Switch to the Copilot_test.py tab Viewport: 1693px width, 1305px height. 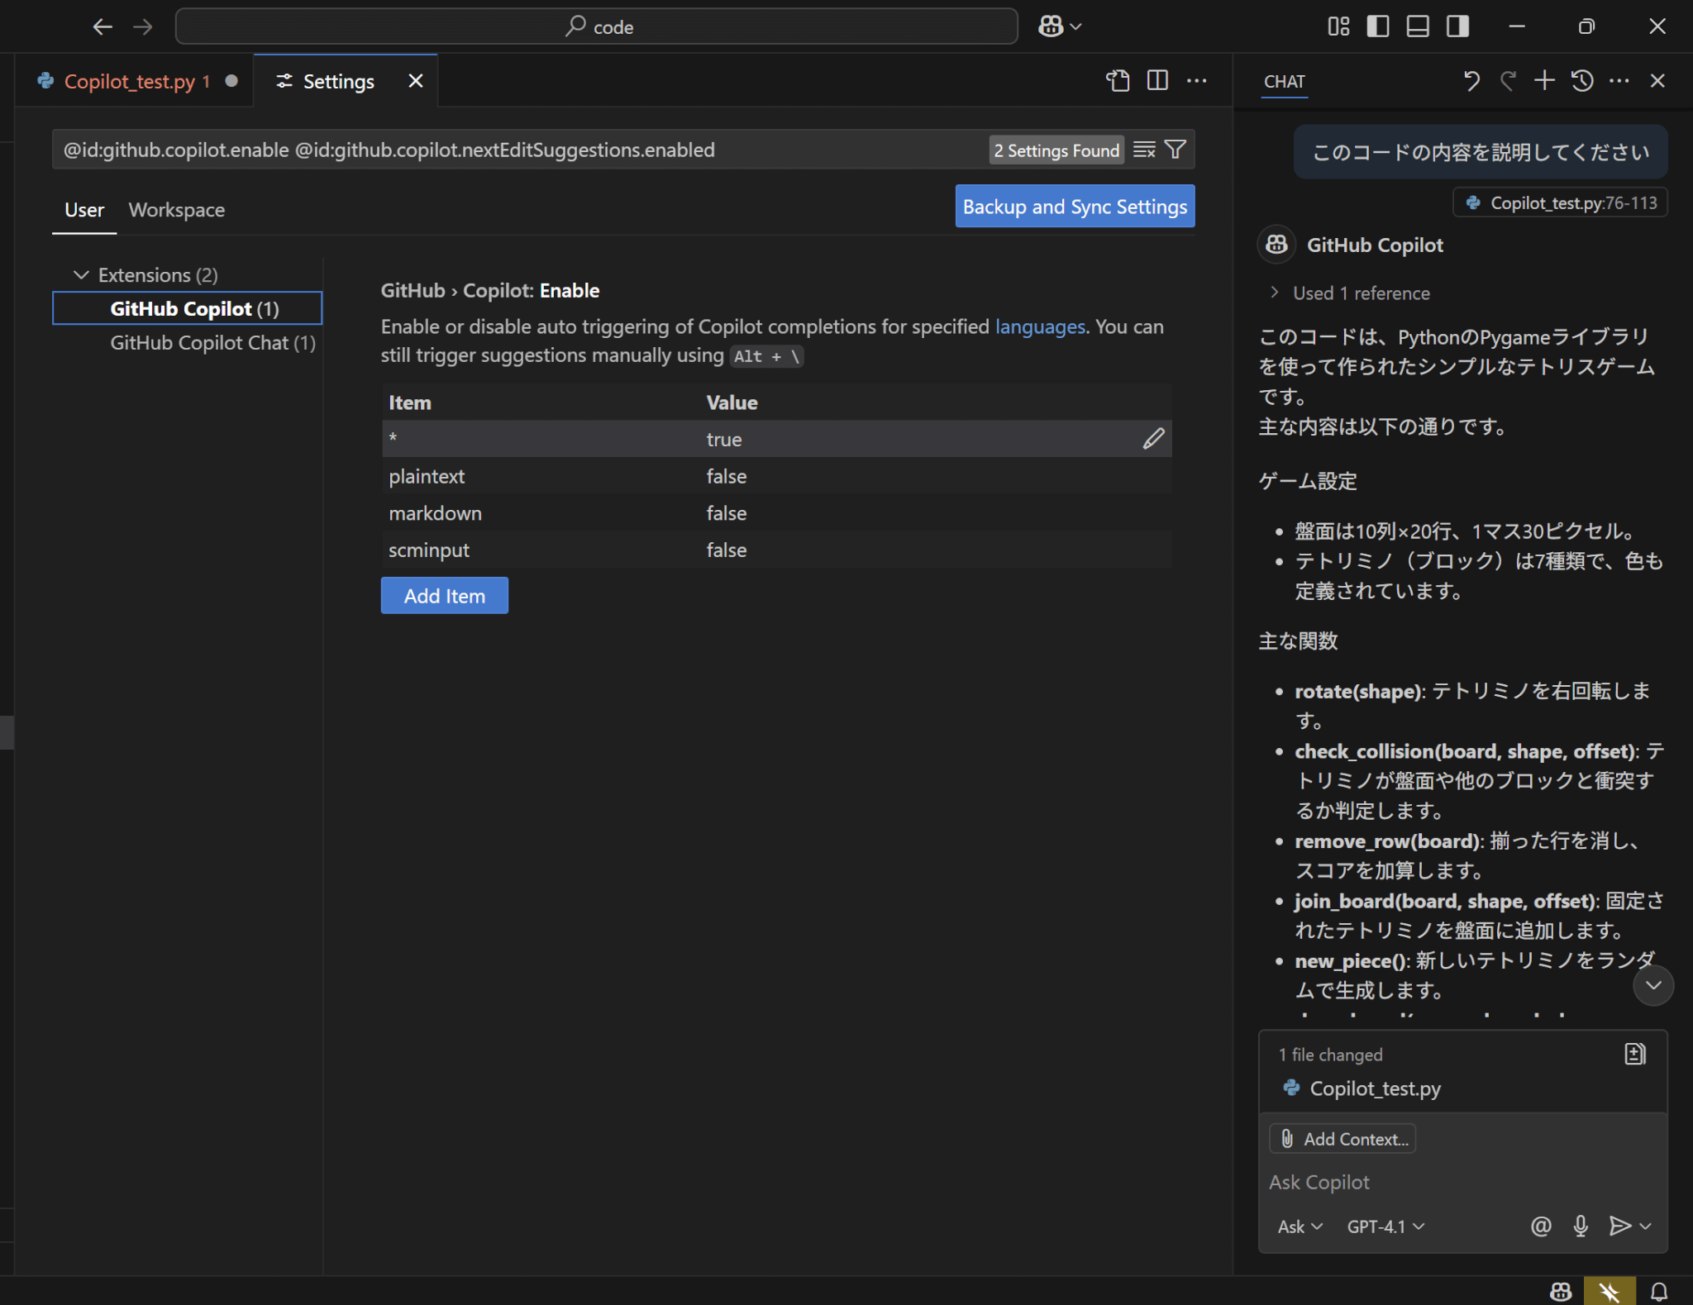(136, 81)
